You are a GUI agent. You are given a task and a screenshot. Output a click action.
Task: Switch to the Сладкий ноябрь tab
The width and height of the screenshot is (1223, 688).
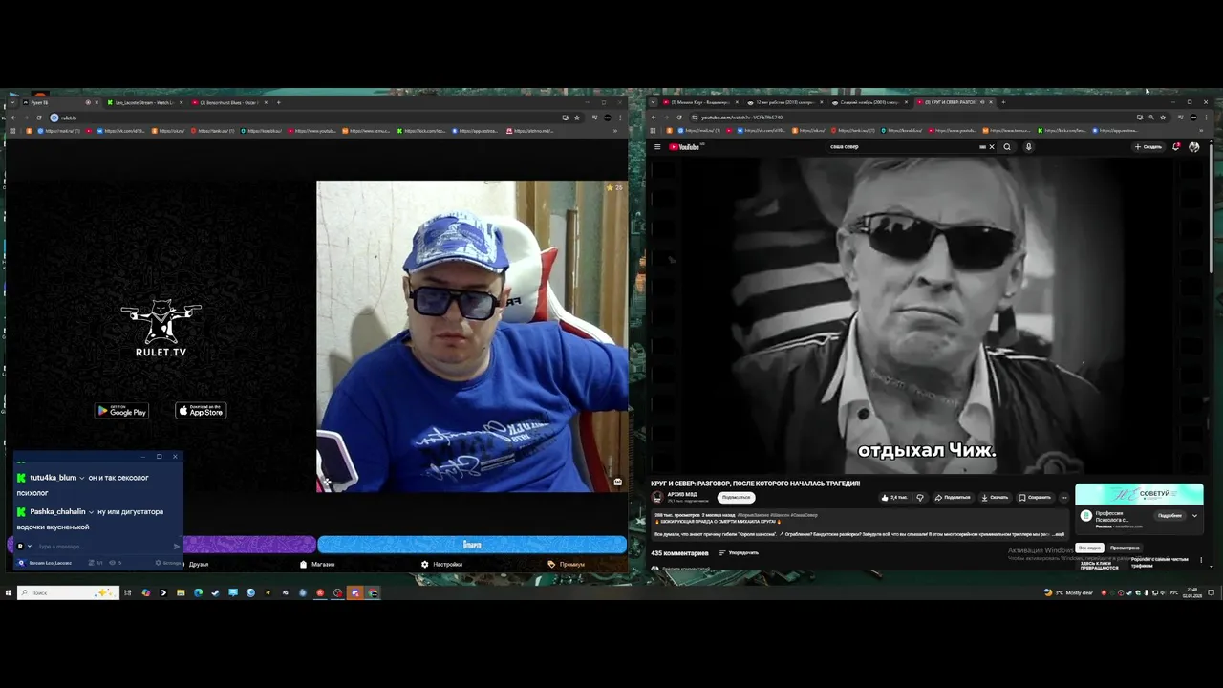(x=868, y=102)
